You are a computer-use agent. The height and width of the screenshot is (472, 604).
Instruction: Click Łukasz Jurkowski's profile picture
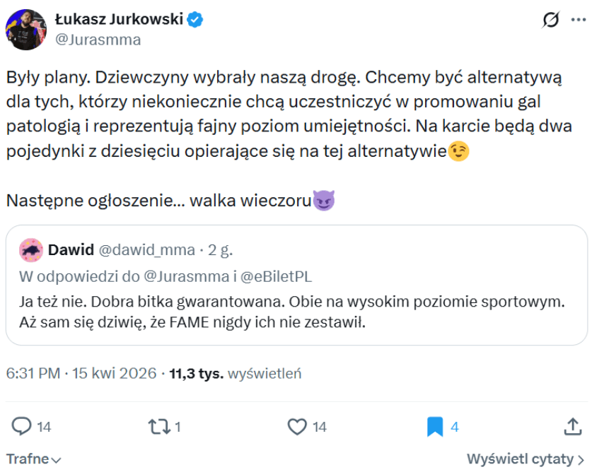[x=26, y=28]
